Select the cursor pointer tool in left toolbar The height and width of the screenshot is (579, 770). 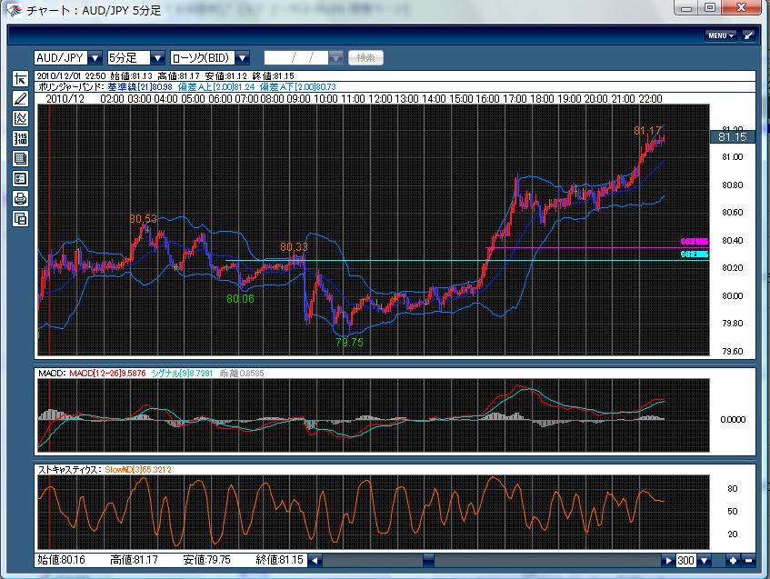pos(20,79)
